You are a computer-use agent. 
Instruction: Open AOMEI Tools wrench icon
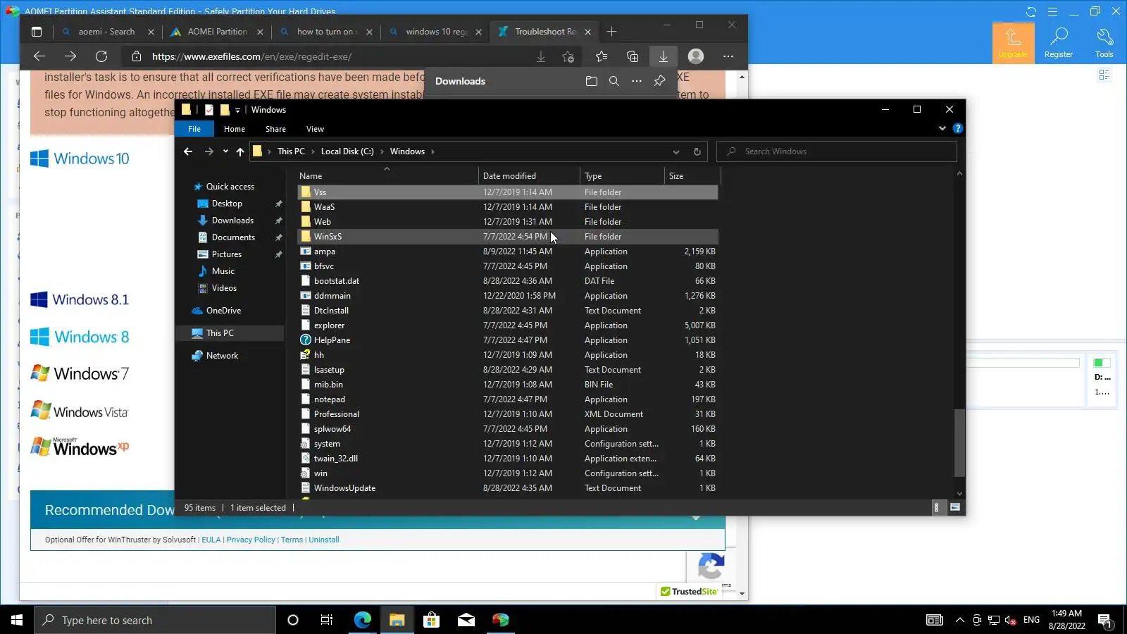tap(1104, 43)
